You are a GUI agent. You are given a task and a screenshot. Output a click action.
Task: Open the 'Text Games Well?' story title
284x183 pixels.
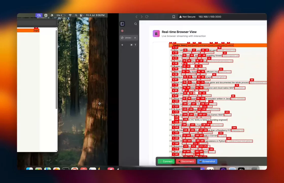tap(199, 115)
